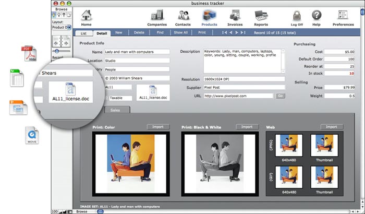The width and height of the screenshot is (365, 214).
Task: Switch to the Detail tab
Action: coord(102,33)
